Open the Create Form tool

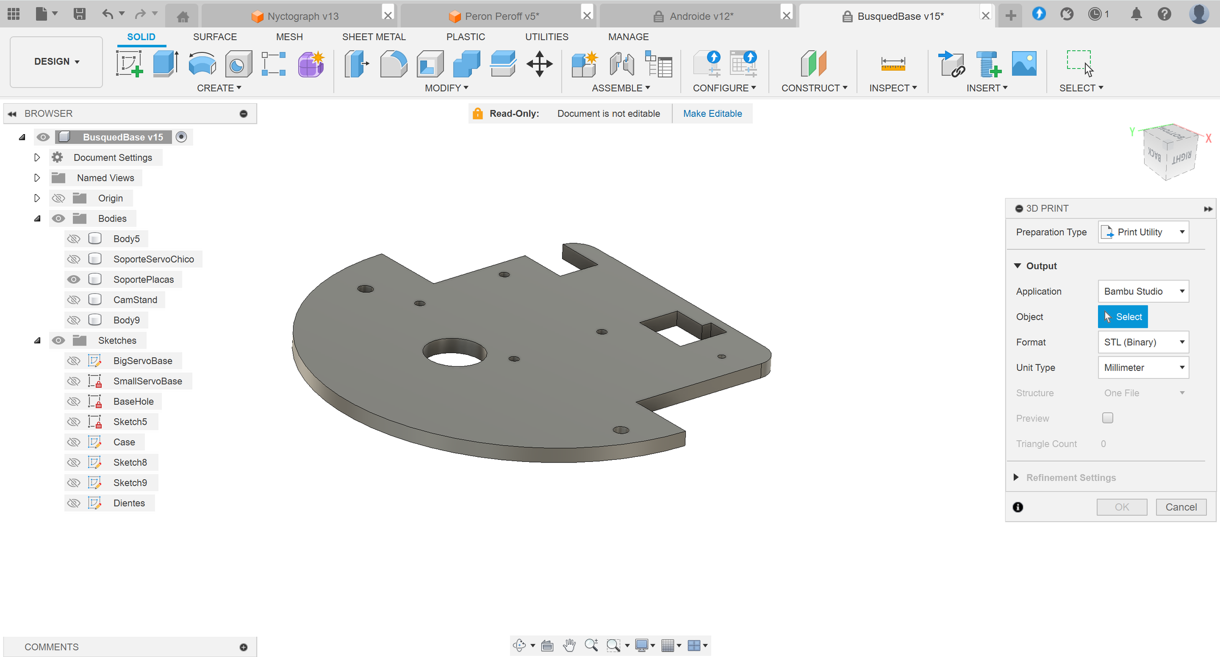click(x=311, y=64)
